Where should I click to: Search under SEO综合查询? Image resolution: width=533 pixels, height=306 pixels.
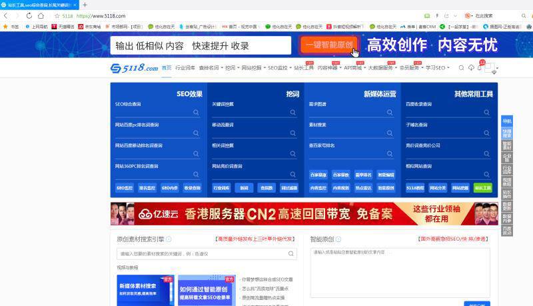pyautogui.click(x=196, y=113)
